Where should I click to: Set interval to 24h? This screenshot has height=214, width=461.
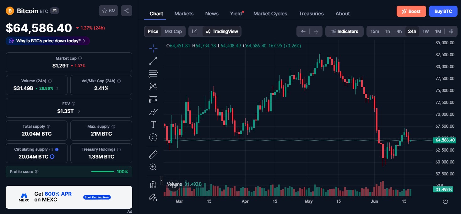click(412, 31)
